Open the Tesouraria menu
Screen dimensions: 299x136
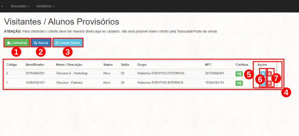(20, 6)
